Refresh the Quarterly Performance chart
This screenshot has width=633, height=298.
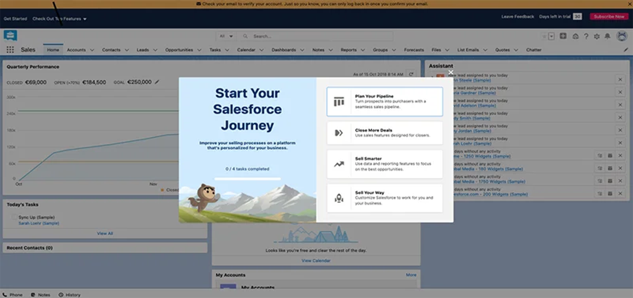coord(411,75)
